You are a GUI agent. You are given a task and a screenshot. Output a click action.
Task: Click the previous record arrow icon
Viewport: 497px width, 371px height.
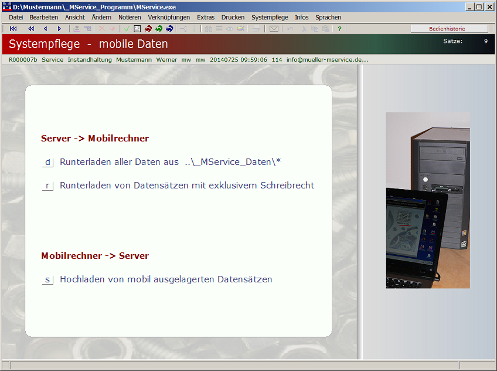click(46, 28)
